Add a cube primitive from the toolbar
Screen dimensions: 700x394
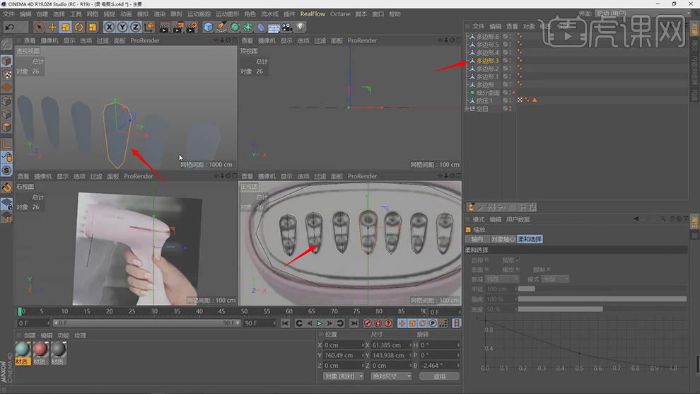tap(209, 27)
